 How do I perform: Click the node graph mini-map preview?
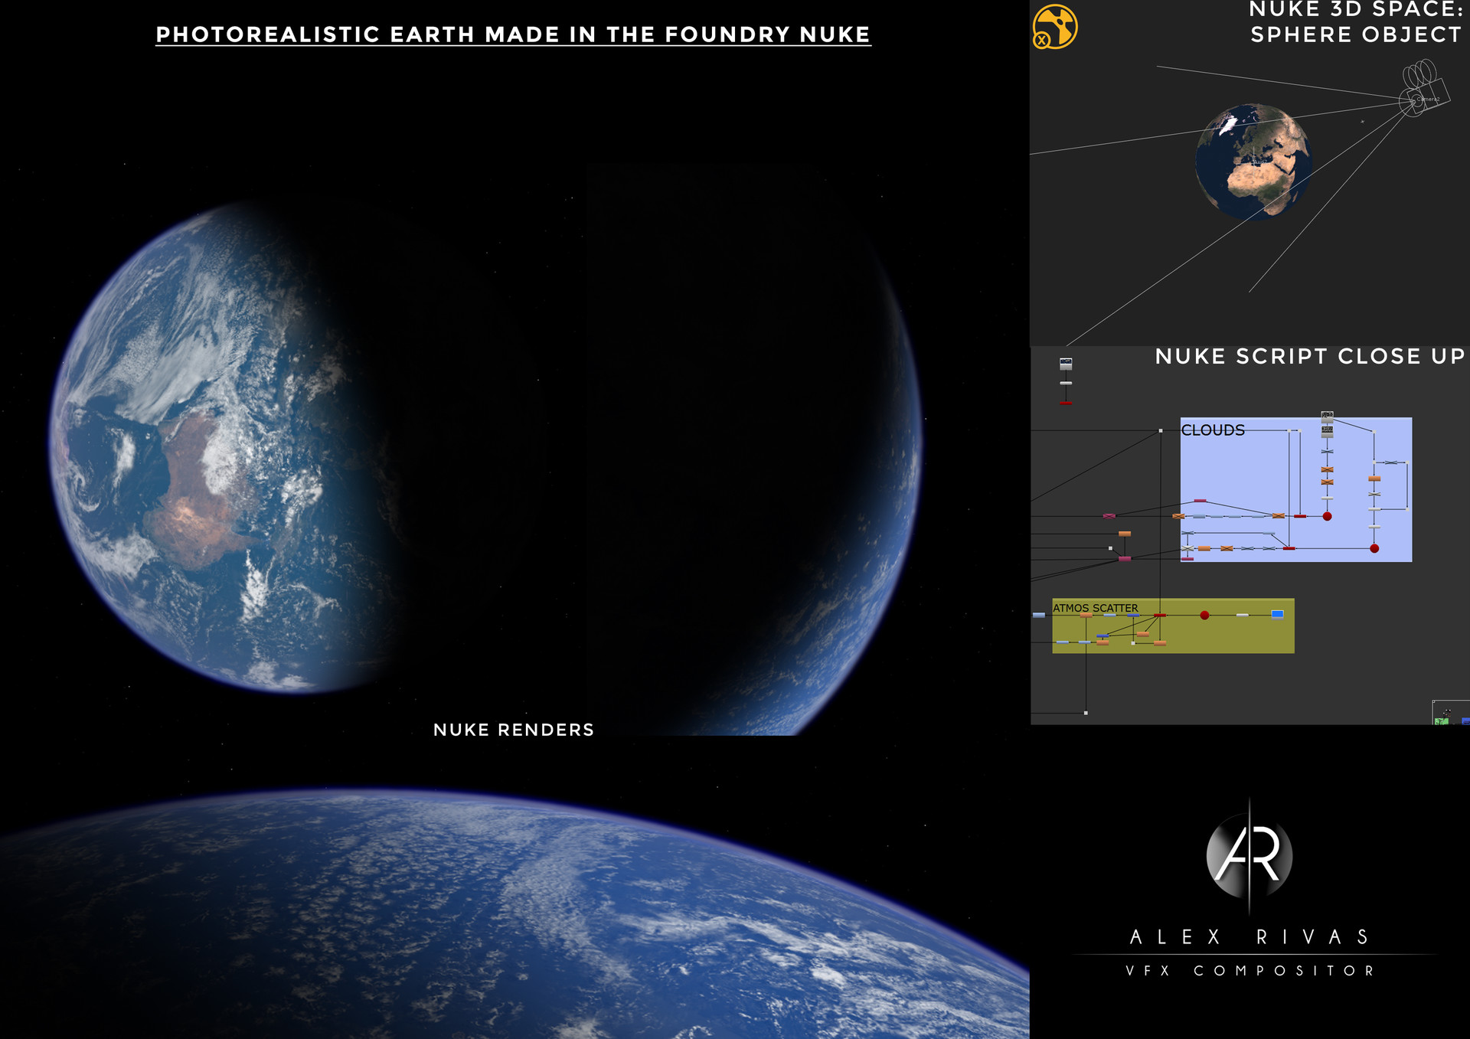point(1451,712)
